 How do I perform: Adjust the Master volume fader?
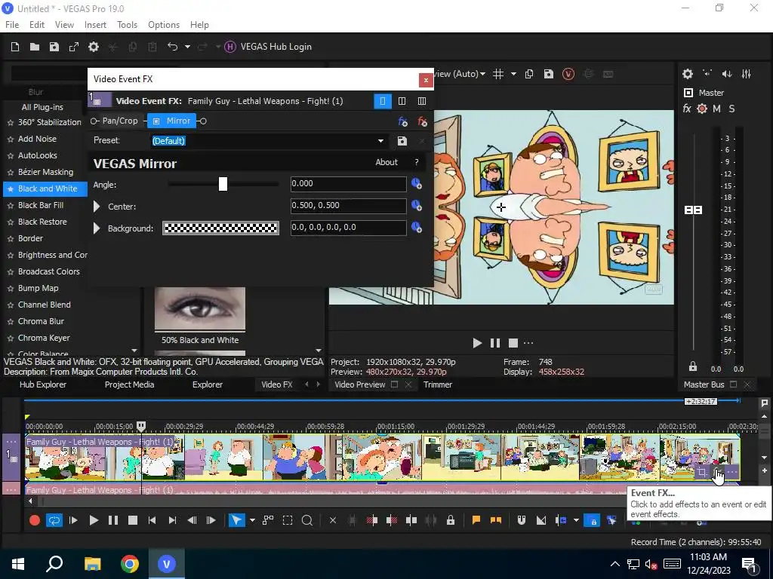click(x=693, y=210)
